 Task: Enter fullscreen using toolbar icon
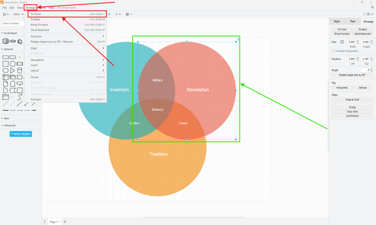tap(364, 14)
